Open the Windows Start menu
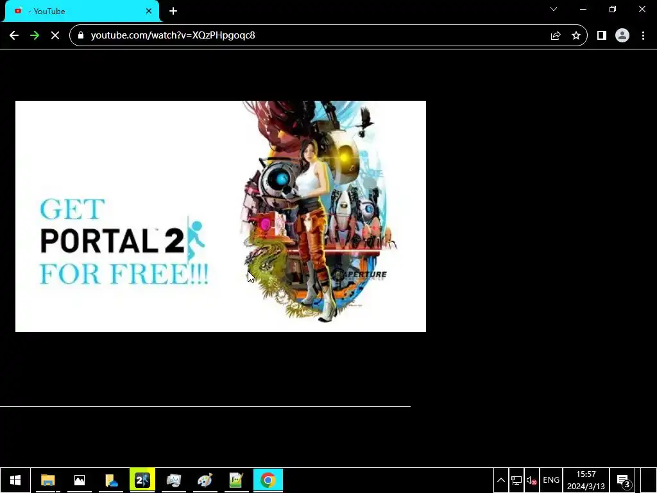The image size is (657, 493). [15, 480]
